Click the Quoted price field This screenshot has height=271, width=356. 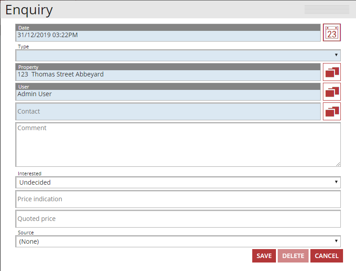click(x=178, y=219)
